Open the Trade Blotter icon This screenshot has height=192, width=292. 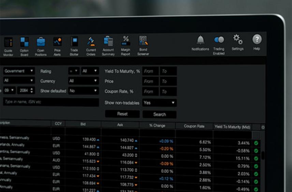point(74,42)
